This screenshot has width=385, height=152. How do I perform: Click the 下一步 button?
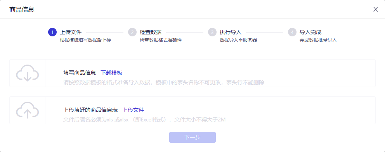coord(192,137)
